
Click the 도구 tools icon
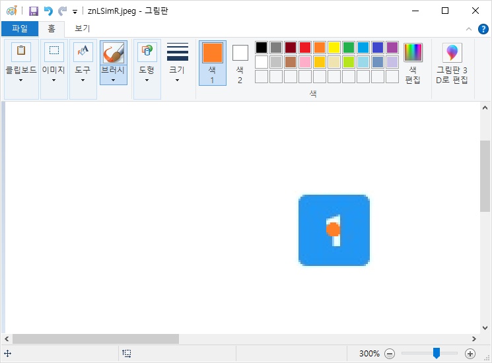[83, 51]
